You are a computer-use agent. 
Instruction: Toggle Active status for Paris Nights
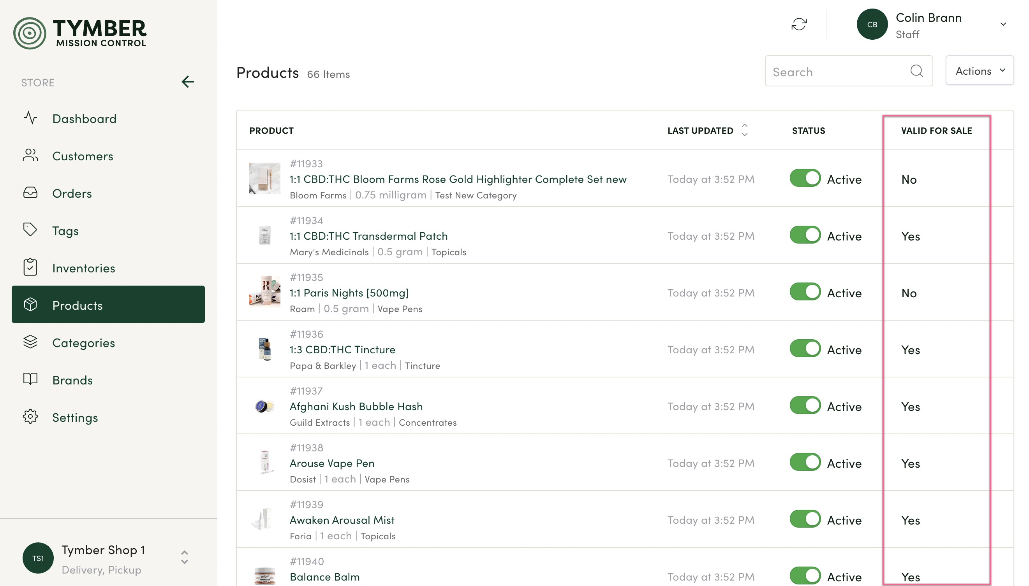point(805,291)
